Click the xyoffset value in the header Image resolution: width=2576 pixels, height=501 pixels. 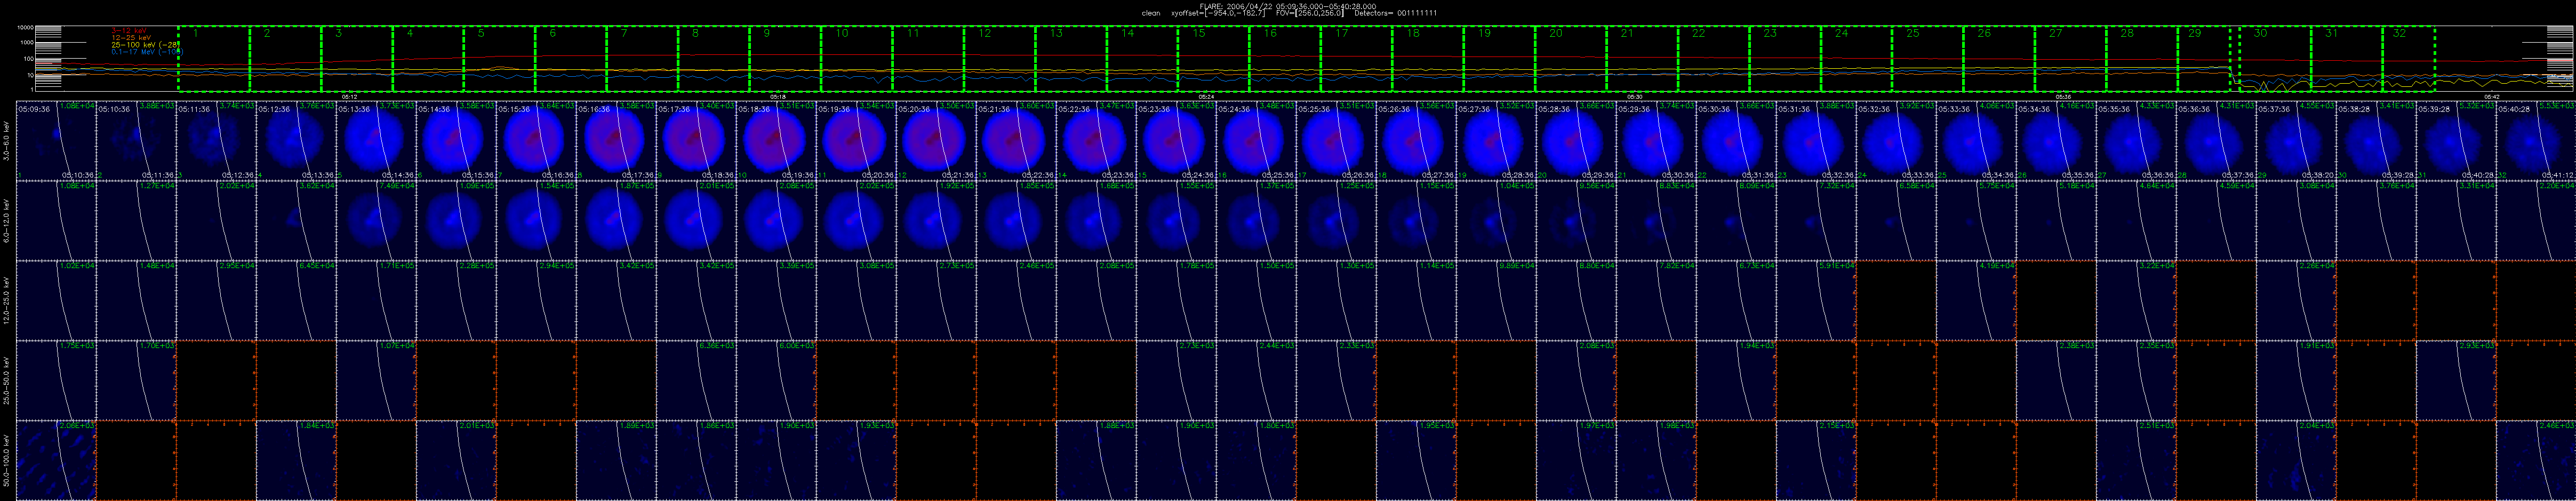click(1219, 13)
